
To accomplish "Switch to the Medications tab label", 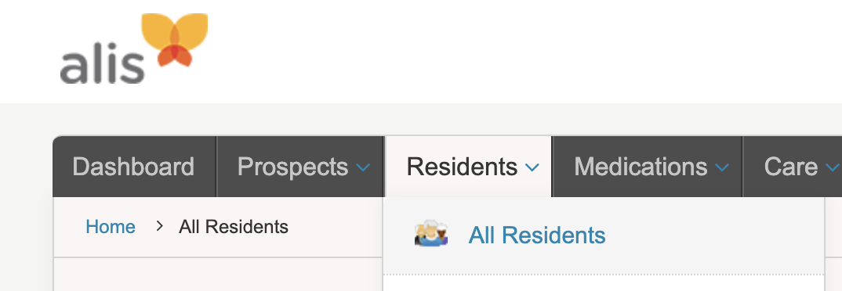I will point(641,167).
